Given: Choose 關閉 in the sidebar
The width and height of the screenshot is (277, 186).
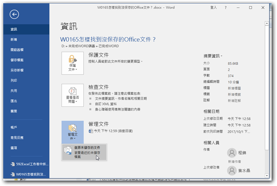Looking at the screenshot, I should [26, 111].
